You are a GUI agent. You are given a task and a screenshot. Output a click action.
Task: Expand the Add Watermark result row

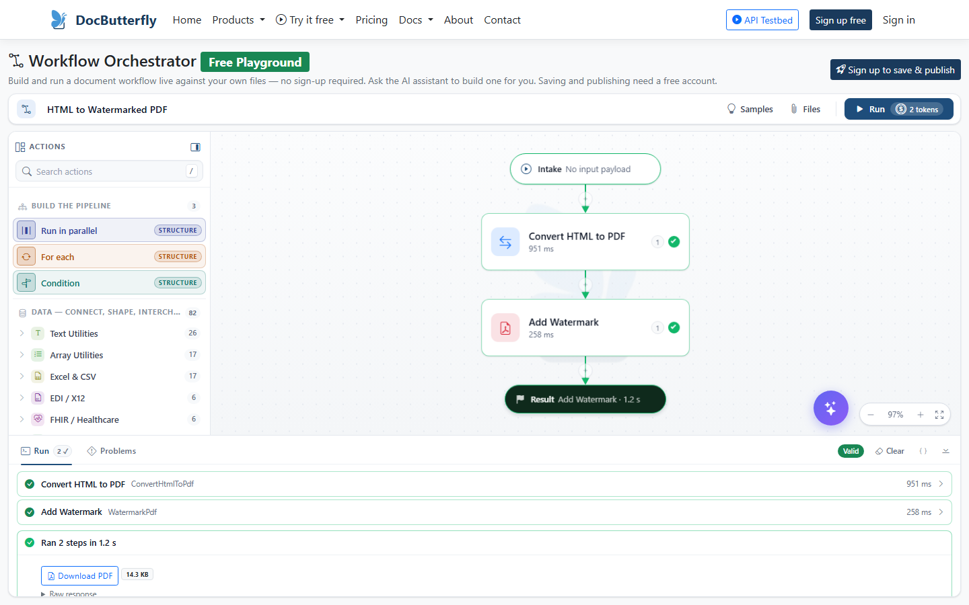pyautogui.click(x=485, y=512)
